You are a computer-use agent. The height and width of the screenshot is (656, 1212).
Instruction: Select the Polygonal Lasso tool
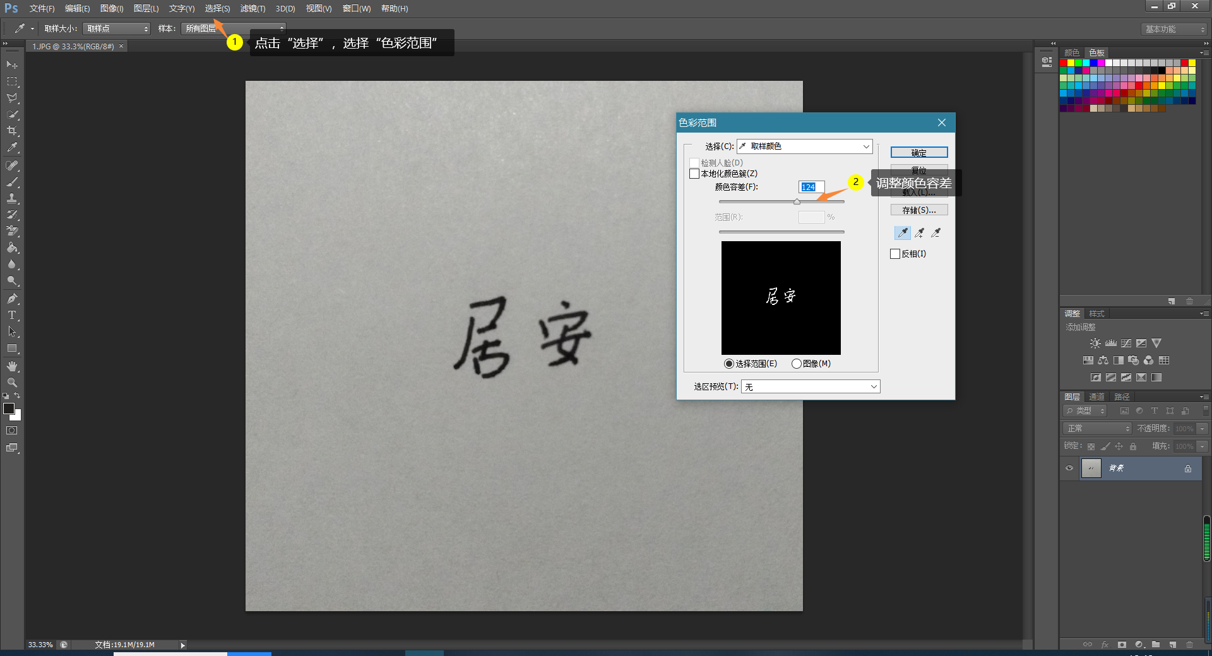(12, 98)
